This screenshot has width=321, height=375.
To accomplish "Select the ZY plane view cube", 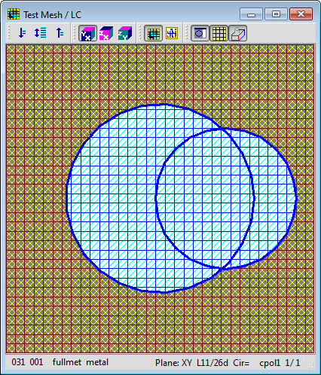I will coord(125,33).
